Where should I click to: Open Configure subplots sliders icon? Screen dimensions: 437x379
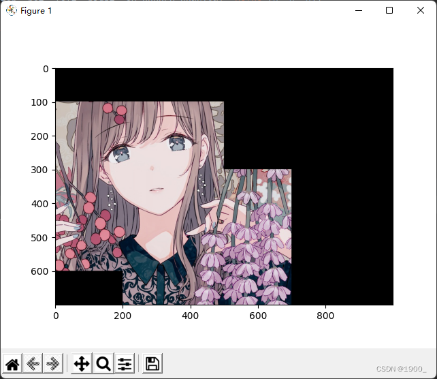click(x=125, y=363)
